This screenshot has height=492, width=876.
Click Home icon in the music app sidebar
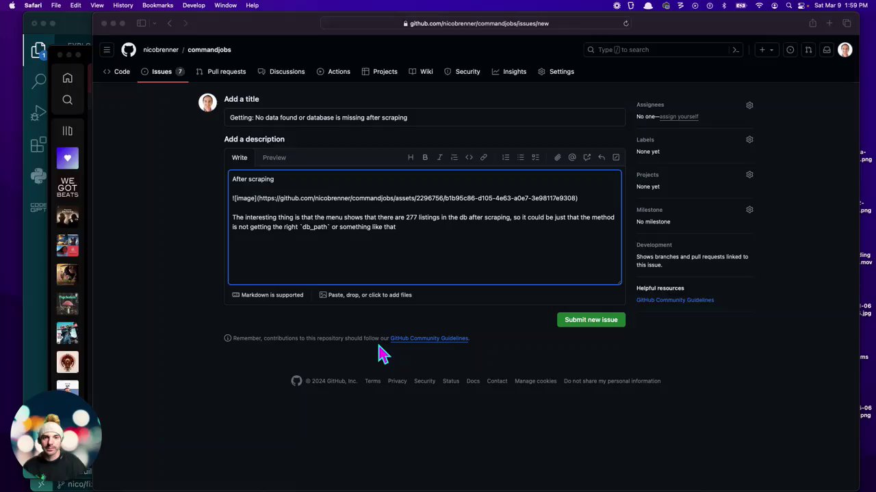click(67, 78)
